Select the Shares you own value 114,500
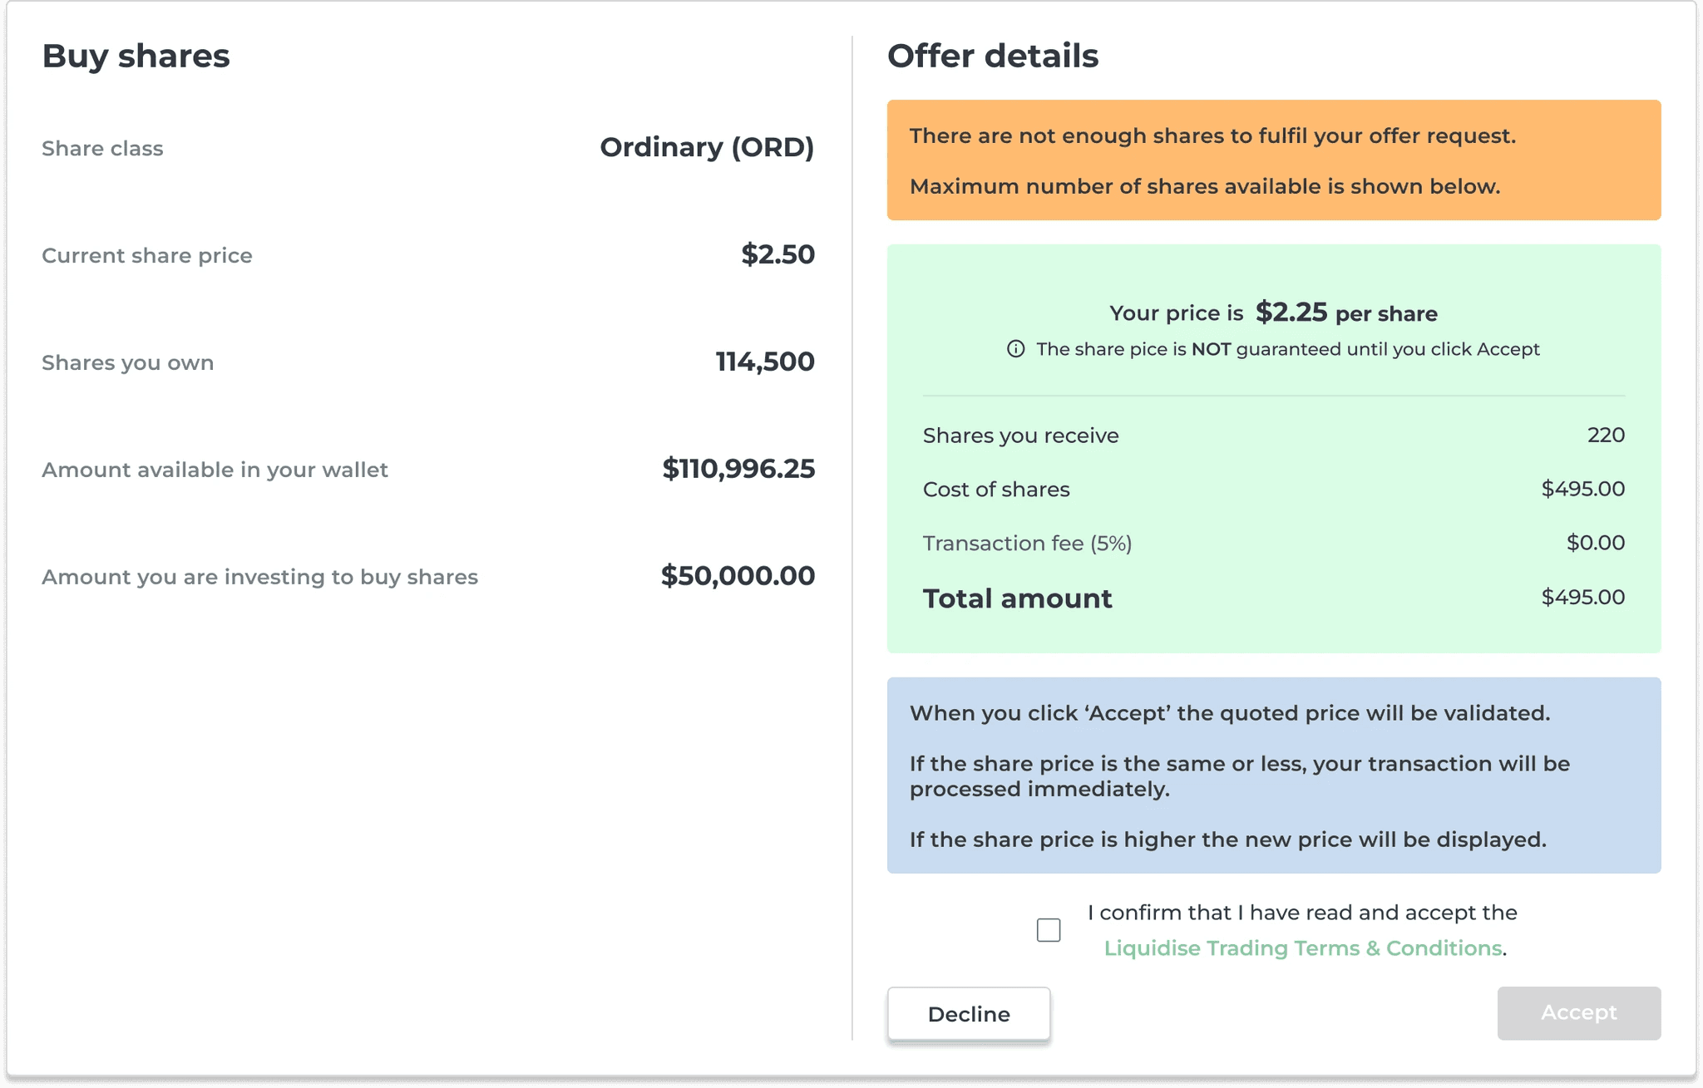 765,362
